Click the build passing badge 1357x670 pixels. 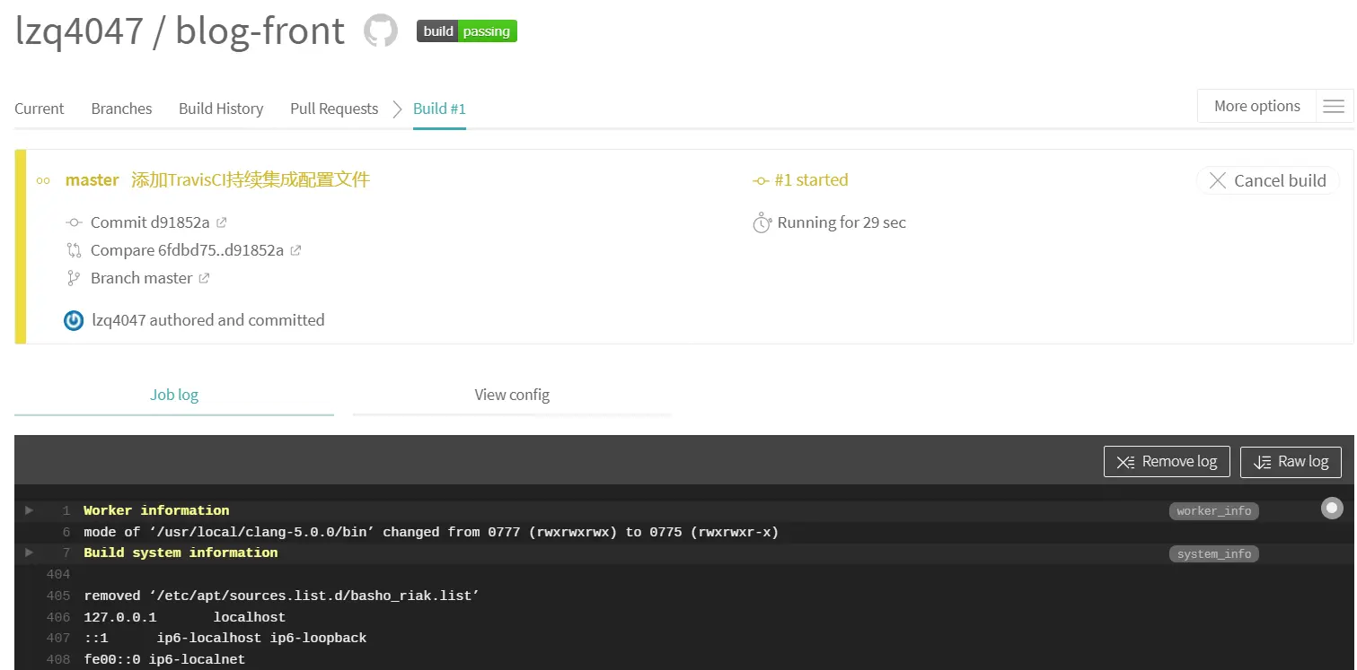point(467,31)
